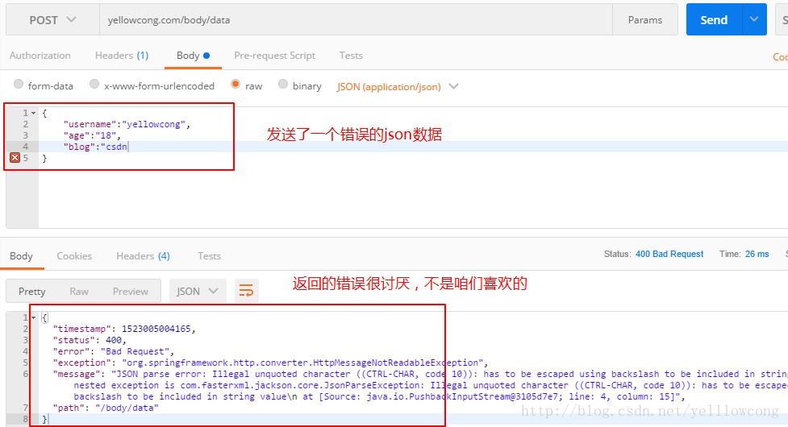Open the Params editor
Viewport: 788px width, 427px height.
coord(644,20)
